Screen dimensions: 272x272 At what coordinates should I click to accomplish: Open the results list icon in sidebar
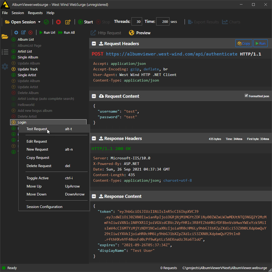tap(5, 52)
